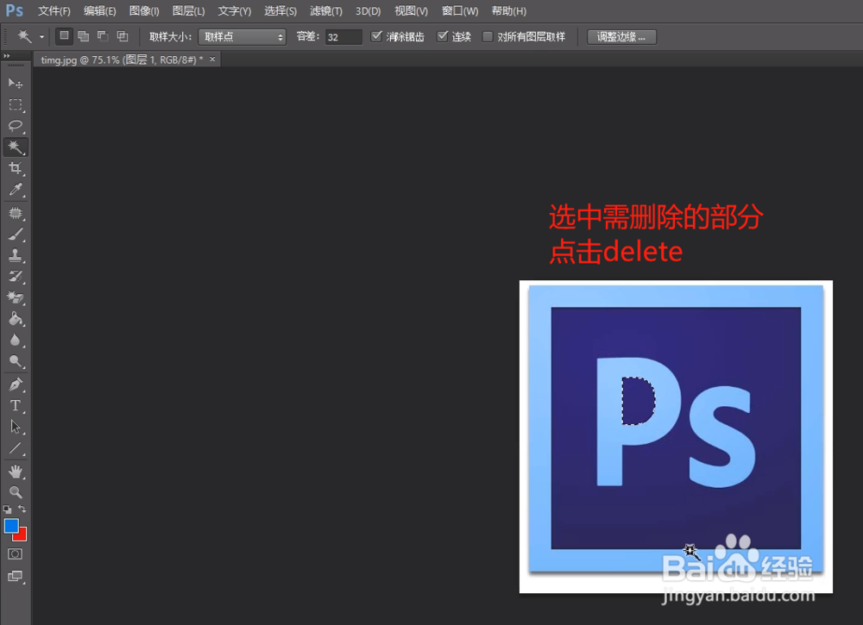The width and height of the screenshot is (863, 625).
Task: Select the Lasso tool
Action: [15, 126]
